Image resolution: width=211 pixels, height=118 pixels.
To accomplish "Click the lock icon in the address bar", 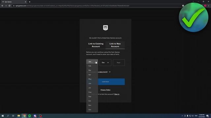I will tap(14, 6).
